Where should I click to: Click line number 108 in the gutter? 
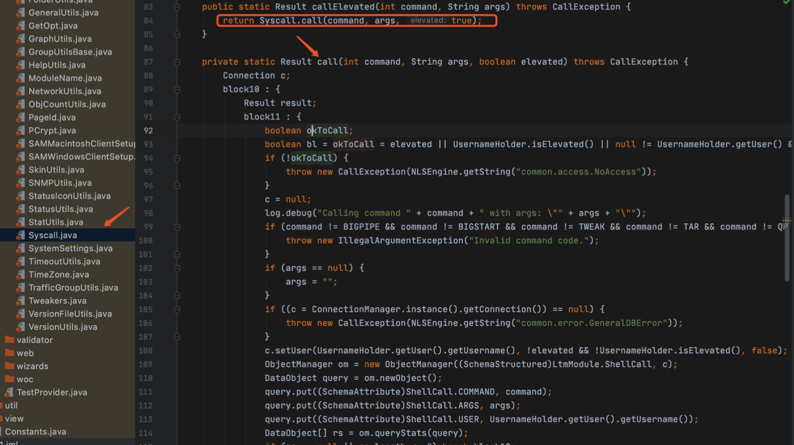click(146, 351)
